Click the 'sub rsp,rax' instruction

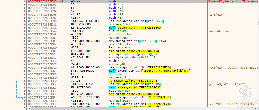[119, 31]
